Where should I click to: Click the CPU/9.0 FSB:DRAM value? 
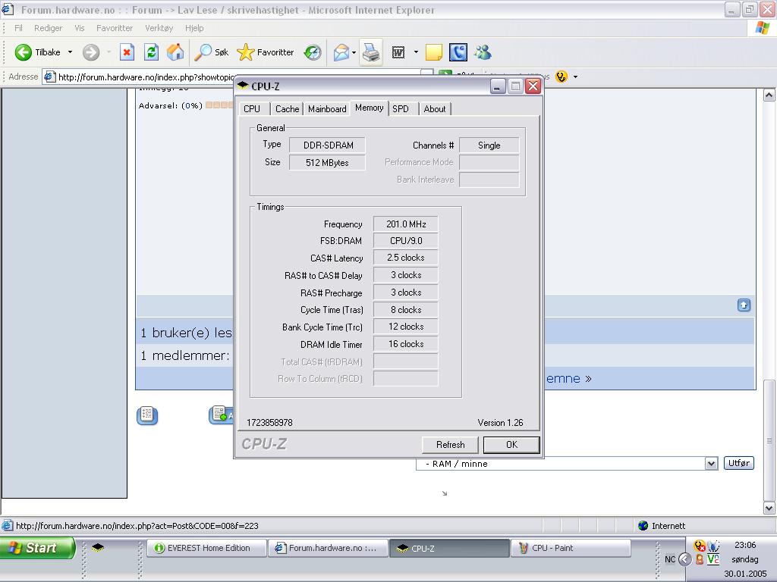pos(405,240)
